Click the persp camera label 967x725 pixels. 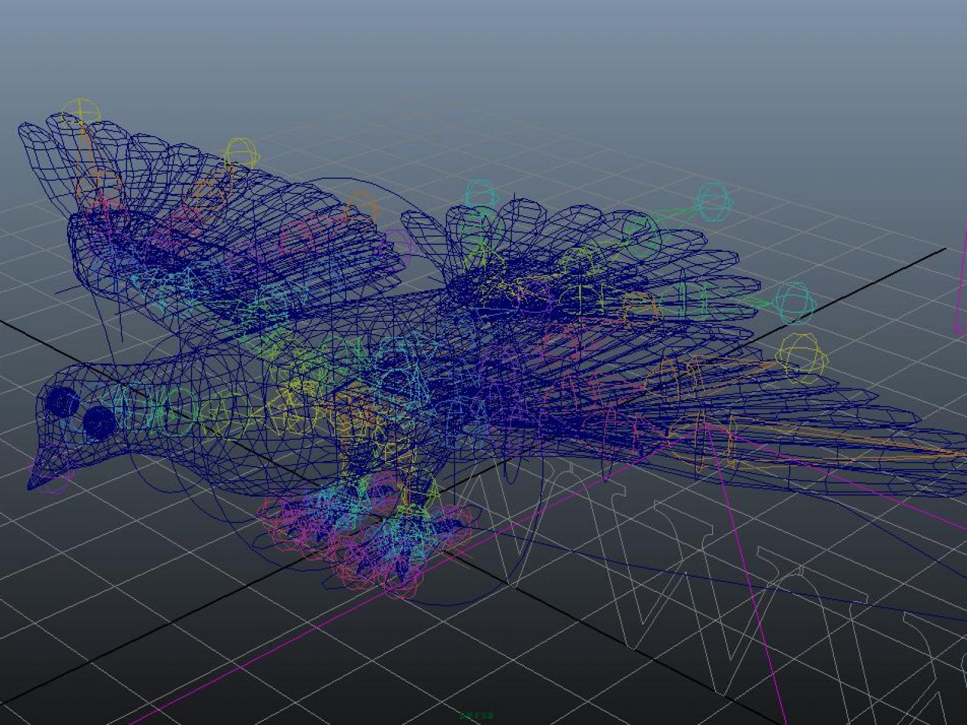coord(477,716)
